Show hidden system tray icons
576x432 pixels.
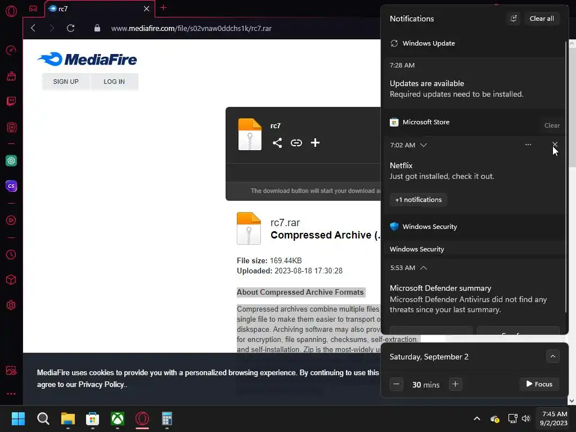(477, 418)
